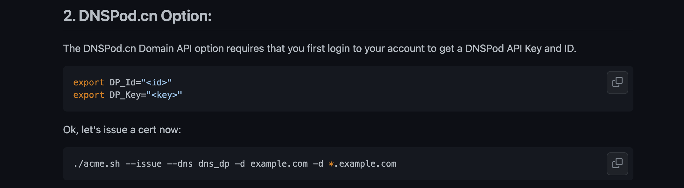This screenshot has height=188, width=684.
Task: Place cursor on the DP_Key variable name
Action: coord(125,95)
